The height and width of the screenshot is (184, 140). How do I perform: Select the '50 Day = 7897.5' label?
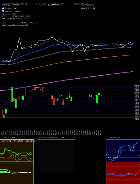pyautogui.click(x=11, y=8)
